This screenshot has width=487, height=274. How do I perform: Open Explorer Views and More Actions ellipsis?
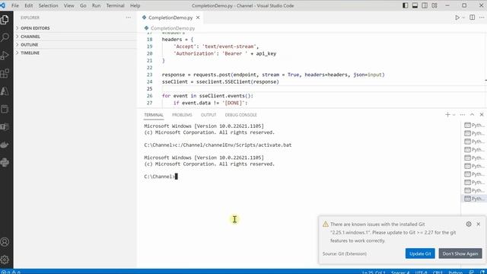(129, 18)
